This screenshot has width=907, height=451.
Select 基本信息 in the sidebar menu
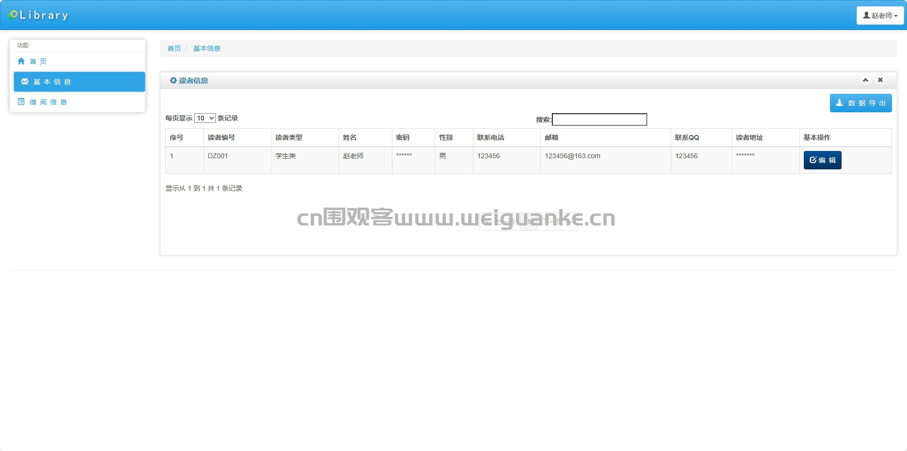(79, 82)
